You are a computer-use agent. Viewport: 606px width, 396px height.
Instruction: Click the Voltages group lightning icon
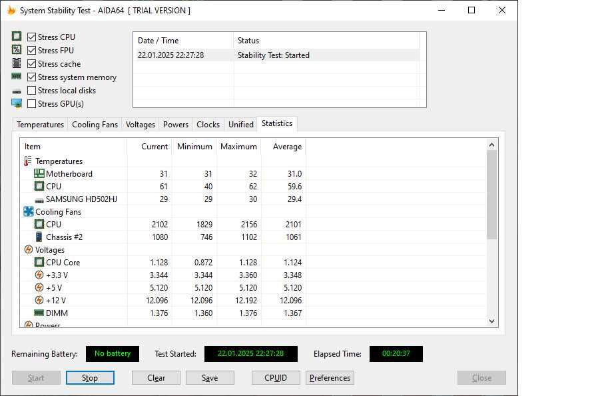(28, 249)
